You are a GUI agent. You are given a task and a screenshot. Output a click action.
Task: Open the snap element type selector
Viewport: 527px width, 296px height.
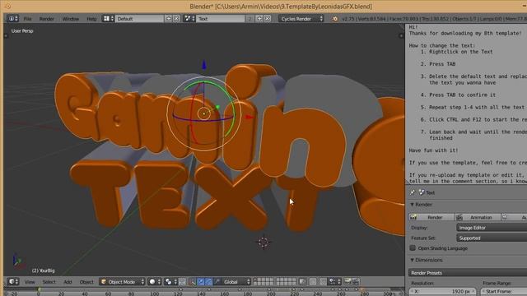334,282
